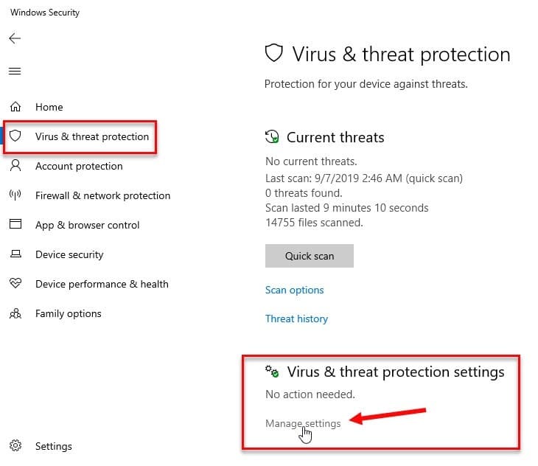Click the Firewall & network antenna icon

tap(15, 195)
